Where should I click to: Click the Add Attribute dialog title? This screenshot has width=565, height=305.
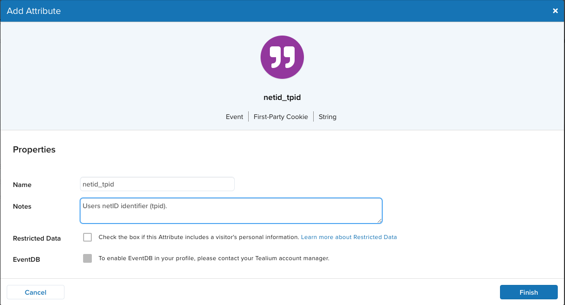[x=34, y=11]
